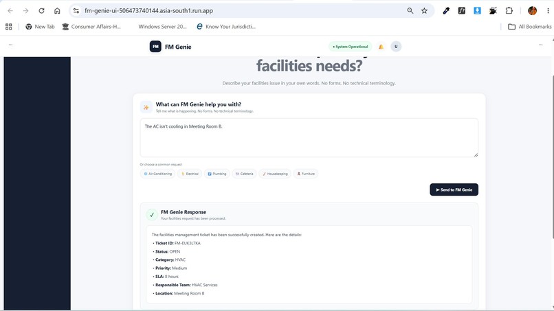Click the FM Genie Response heading

[184, 212]
